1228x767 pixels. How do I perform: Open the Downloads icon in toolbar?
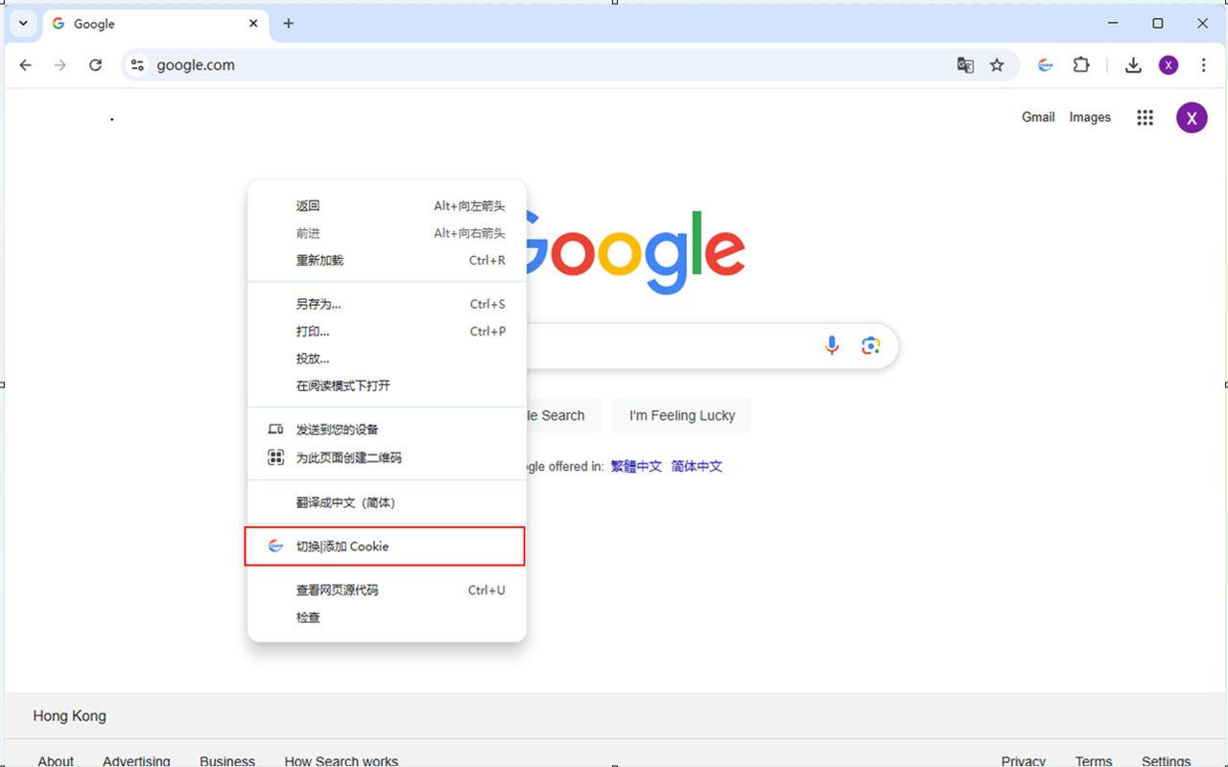pyautogui.click(x=1133, y=64)
